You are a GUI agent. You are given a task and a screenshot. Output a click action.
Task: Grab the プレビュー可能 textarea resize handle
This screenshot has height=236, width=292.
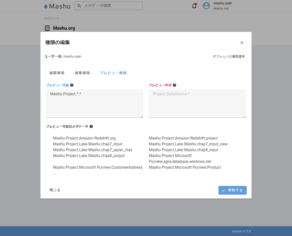141,116
